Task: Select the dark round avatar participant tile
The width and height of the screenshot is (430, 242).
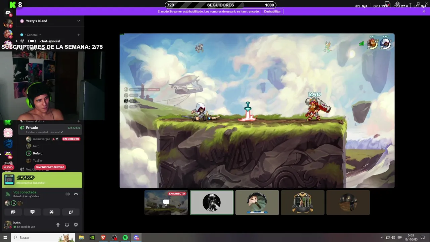Action: (348, 202)
